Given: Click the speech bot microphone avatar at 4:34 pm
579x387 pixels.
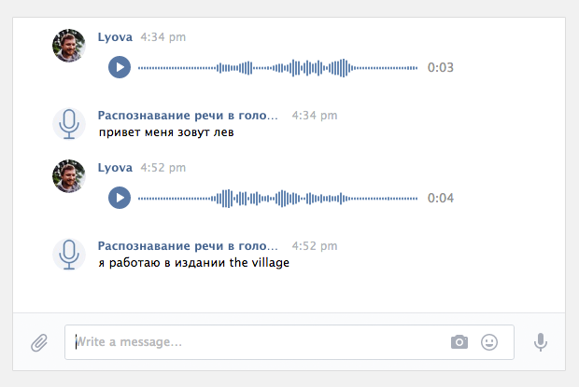Looking at the screenshot, I should pyautogui.click(x=69, y=124).
